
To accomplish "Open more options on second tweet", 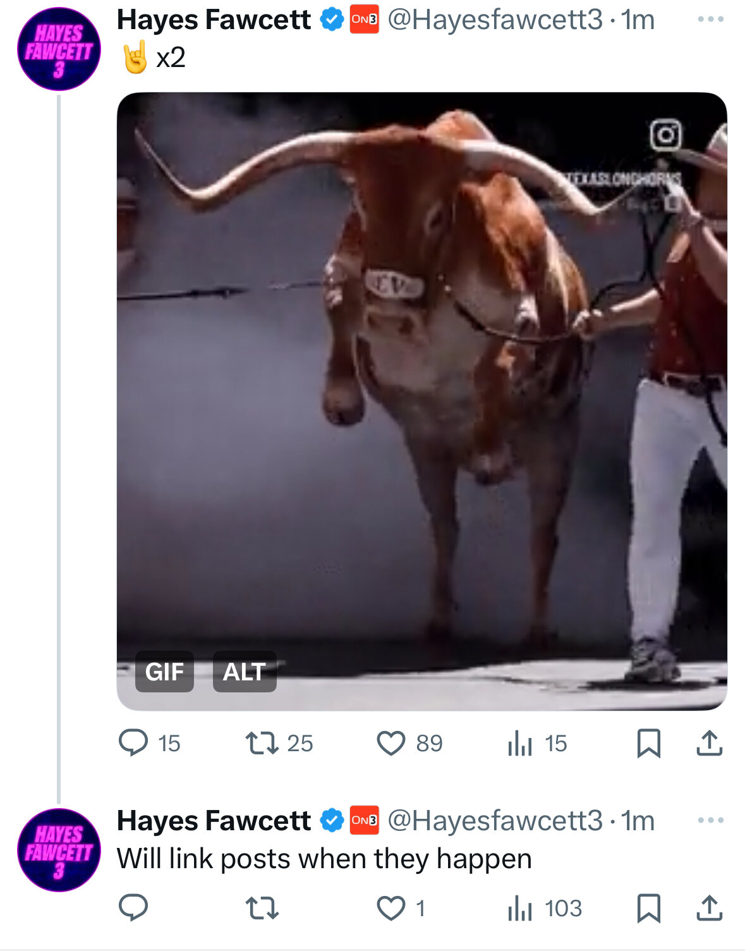I will tap(710, 820).
